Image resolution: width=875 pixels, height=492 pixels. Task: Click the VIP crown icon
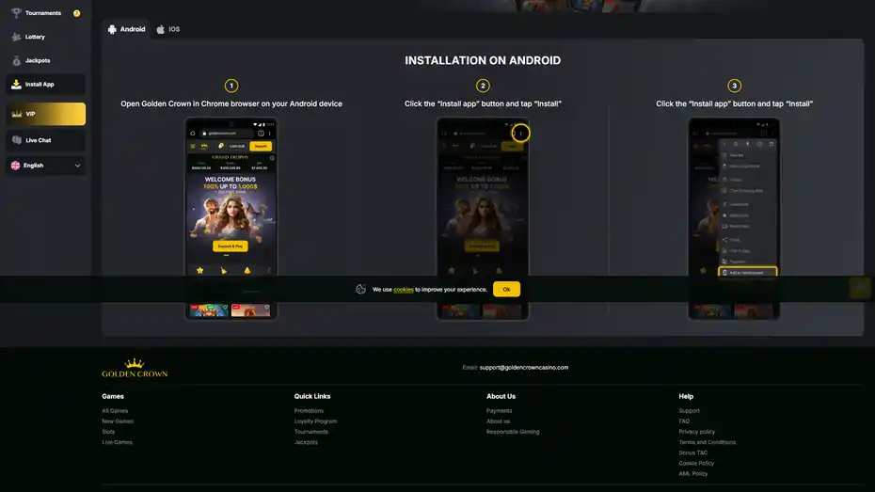coord(17,114)
